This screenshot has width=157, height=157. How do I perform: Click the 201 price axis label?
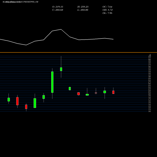150,94
